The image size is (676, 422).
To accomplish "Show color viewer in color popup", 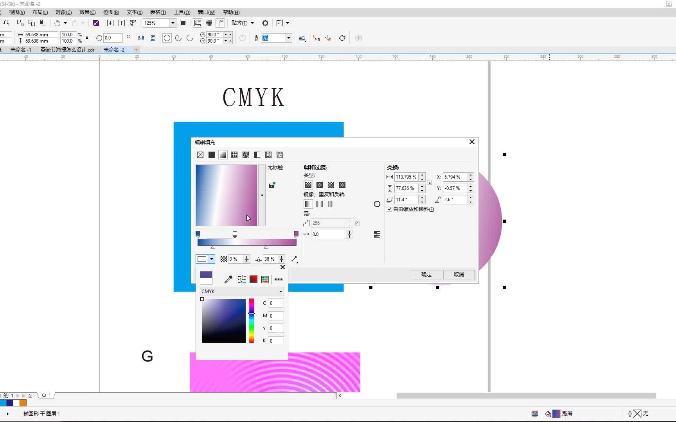I will [253, 279].
